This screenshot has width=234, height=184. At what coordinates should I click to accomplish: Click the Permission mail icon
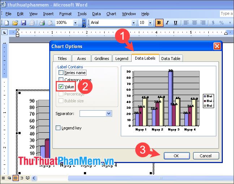[x=32, y=23]
